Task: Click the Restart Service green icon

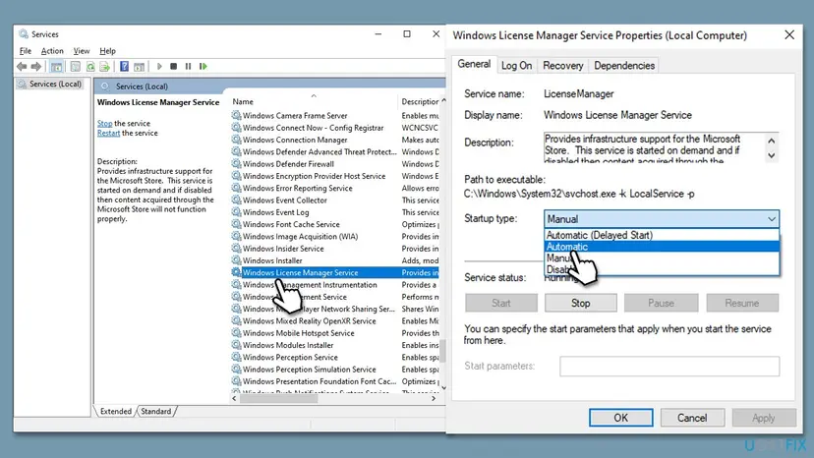Action: click(203, 67)
